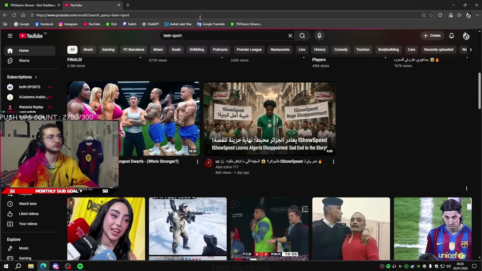Open Spotify from the taskbar
The width and height of the screenshot is (482, 271).
point(80,266)
